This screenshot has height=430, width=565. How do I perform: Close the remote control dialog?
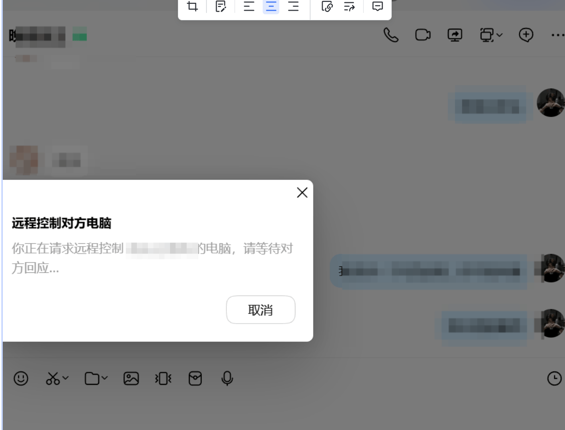[302, 193]
